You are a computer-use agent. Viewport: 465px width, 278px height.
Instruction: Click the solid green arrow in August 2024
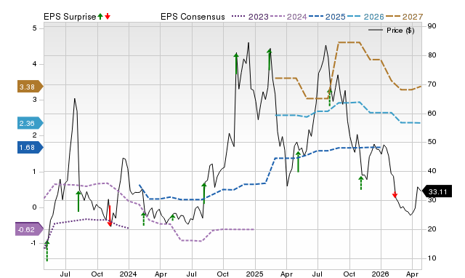[204, 193]
